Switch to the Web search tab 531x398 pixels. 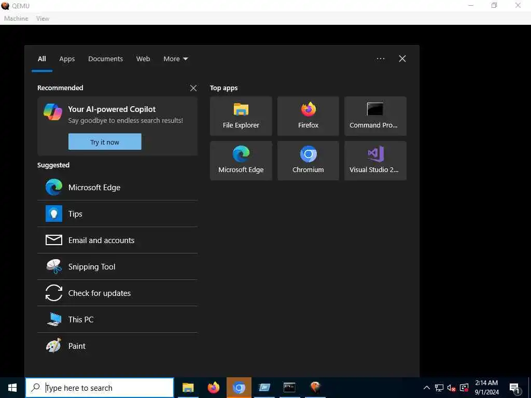point(143,59)
